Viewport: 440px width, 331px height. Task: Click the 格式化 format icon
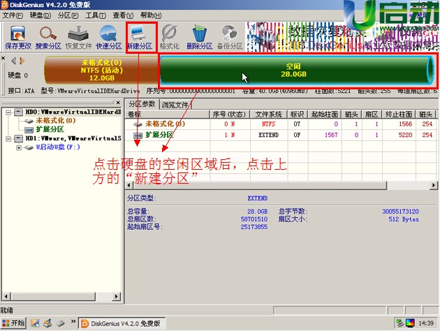169,37
